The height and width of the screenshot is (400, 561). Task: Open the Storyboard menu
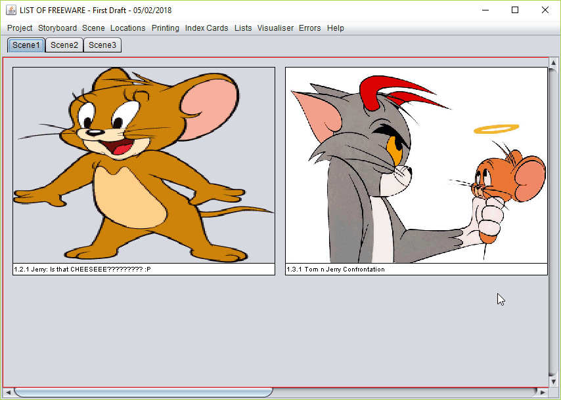57,28
